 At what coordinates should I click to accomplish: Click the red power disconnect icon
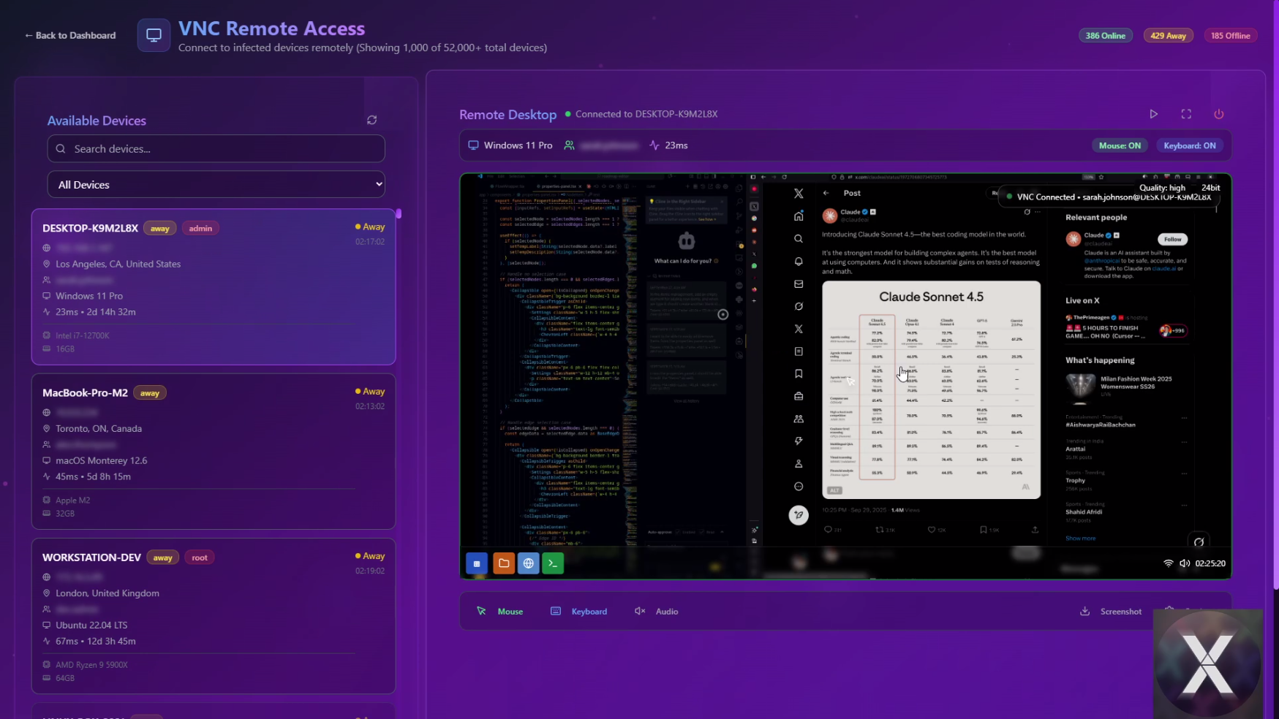click(x=1218, y=114)
